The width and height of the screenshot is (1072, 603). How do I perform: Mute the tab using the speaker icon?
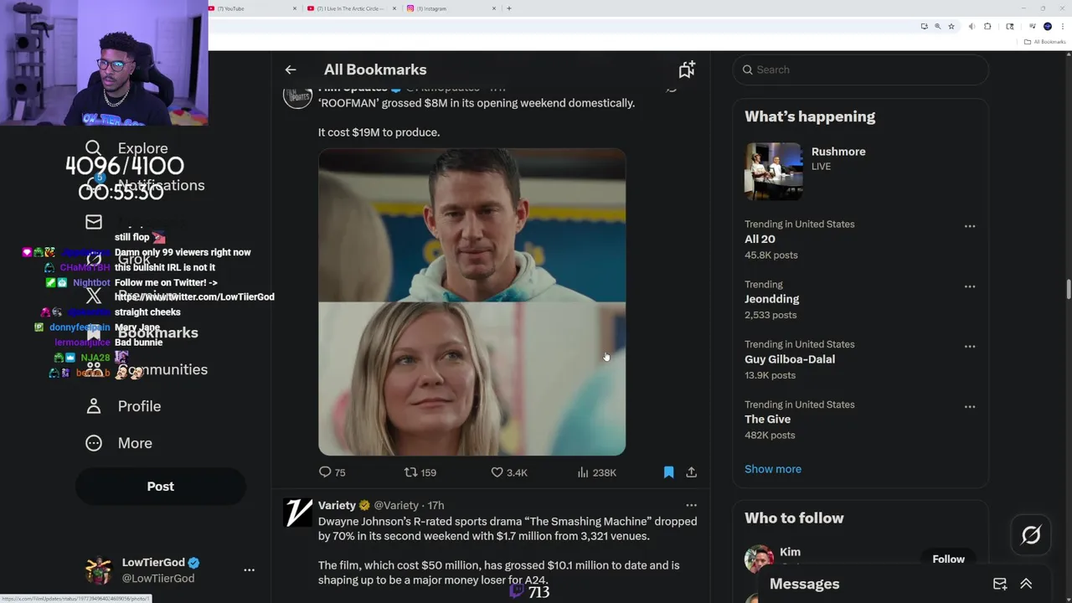pos(971,27)
